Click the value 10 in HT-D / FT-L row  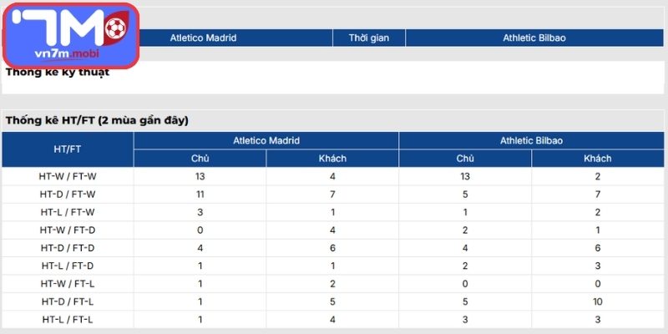point(598,301)
